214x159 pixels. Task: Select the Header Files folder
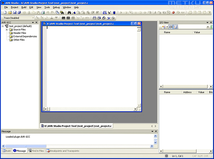[x=20, y=33]
